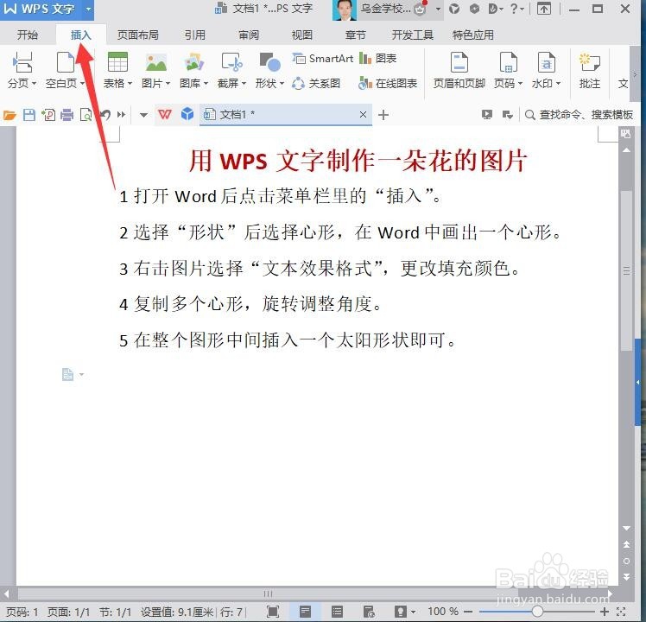This screenshot has width=646, height=622.
Task: Click the 水印 watermark icon
Action: pos(547,62)
